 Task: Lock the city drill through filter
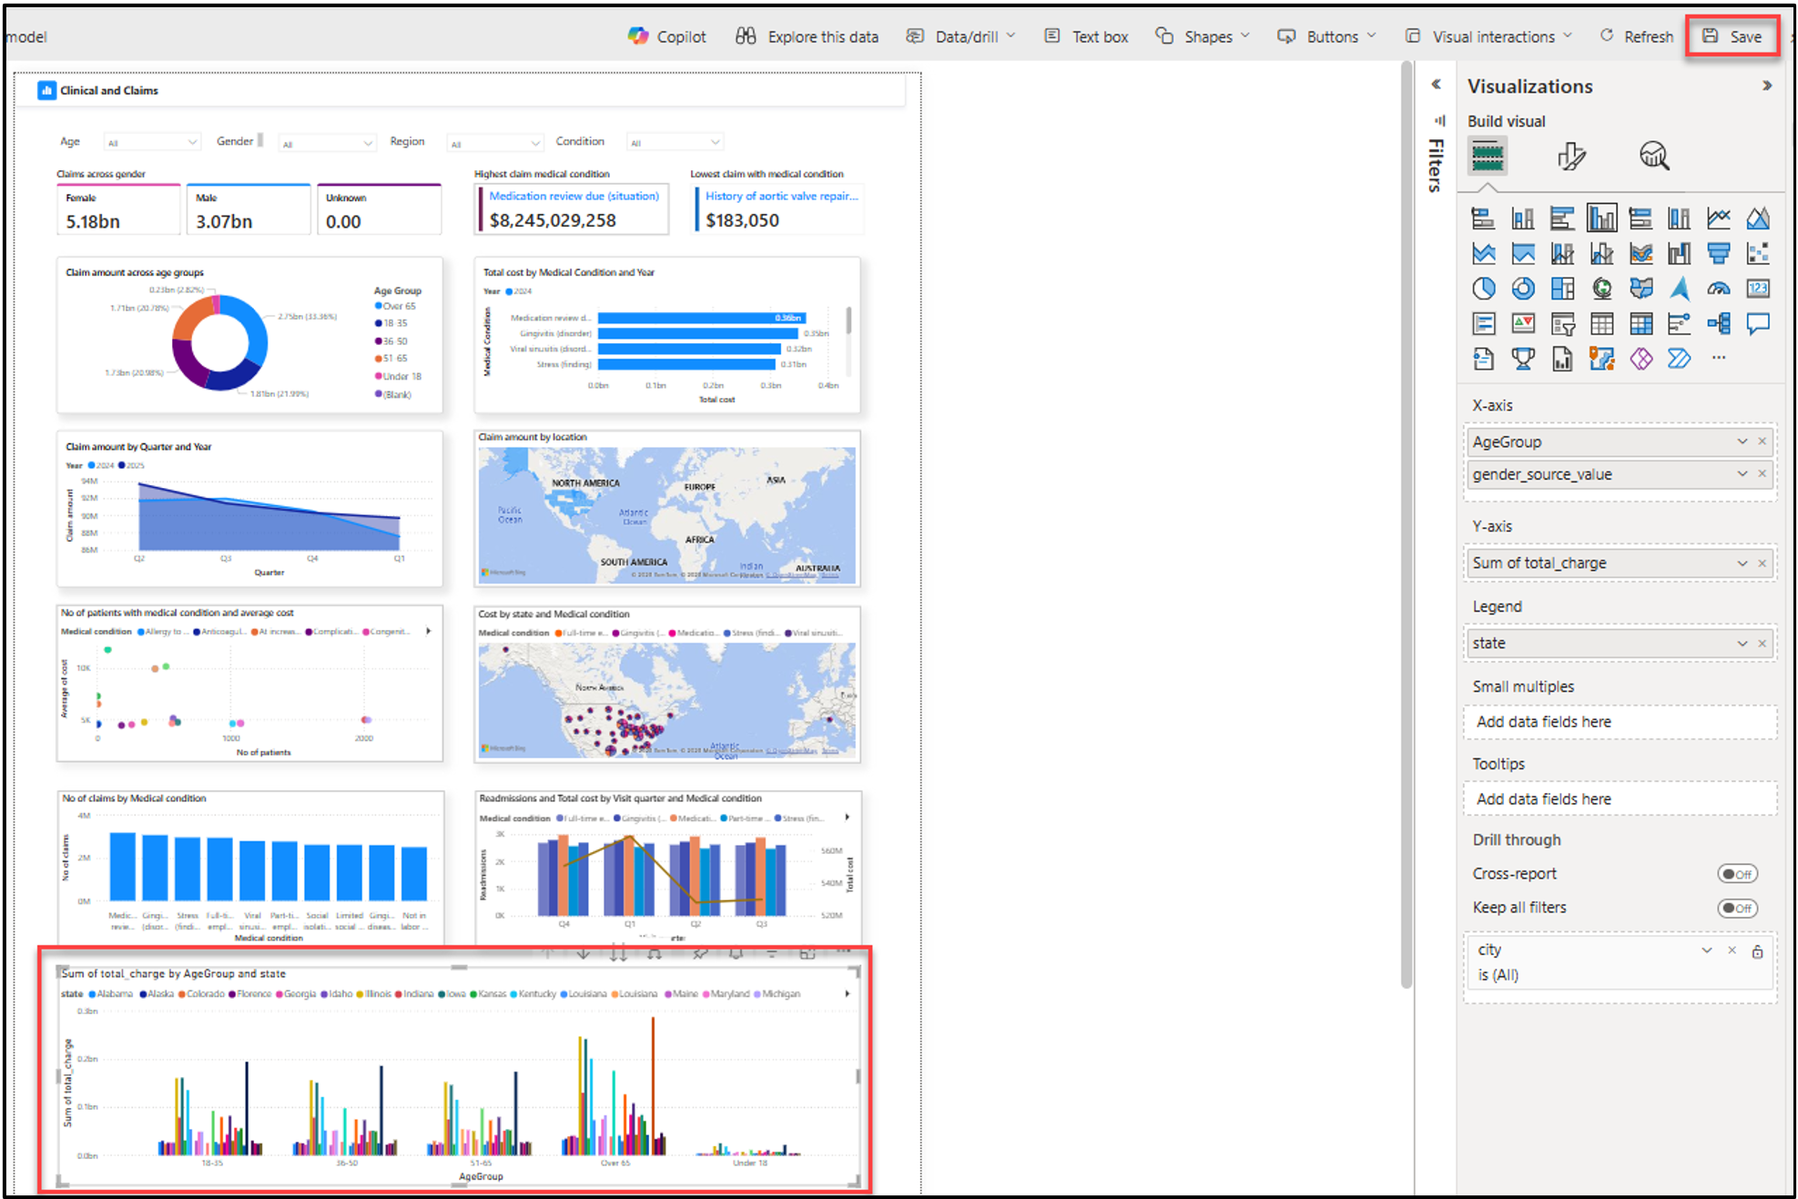pyautogui.click(x=1757, y=951)
